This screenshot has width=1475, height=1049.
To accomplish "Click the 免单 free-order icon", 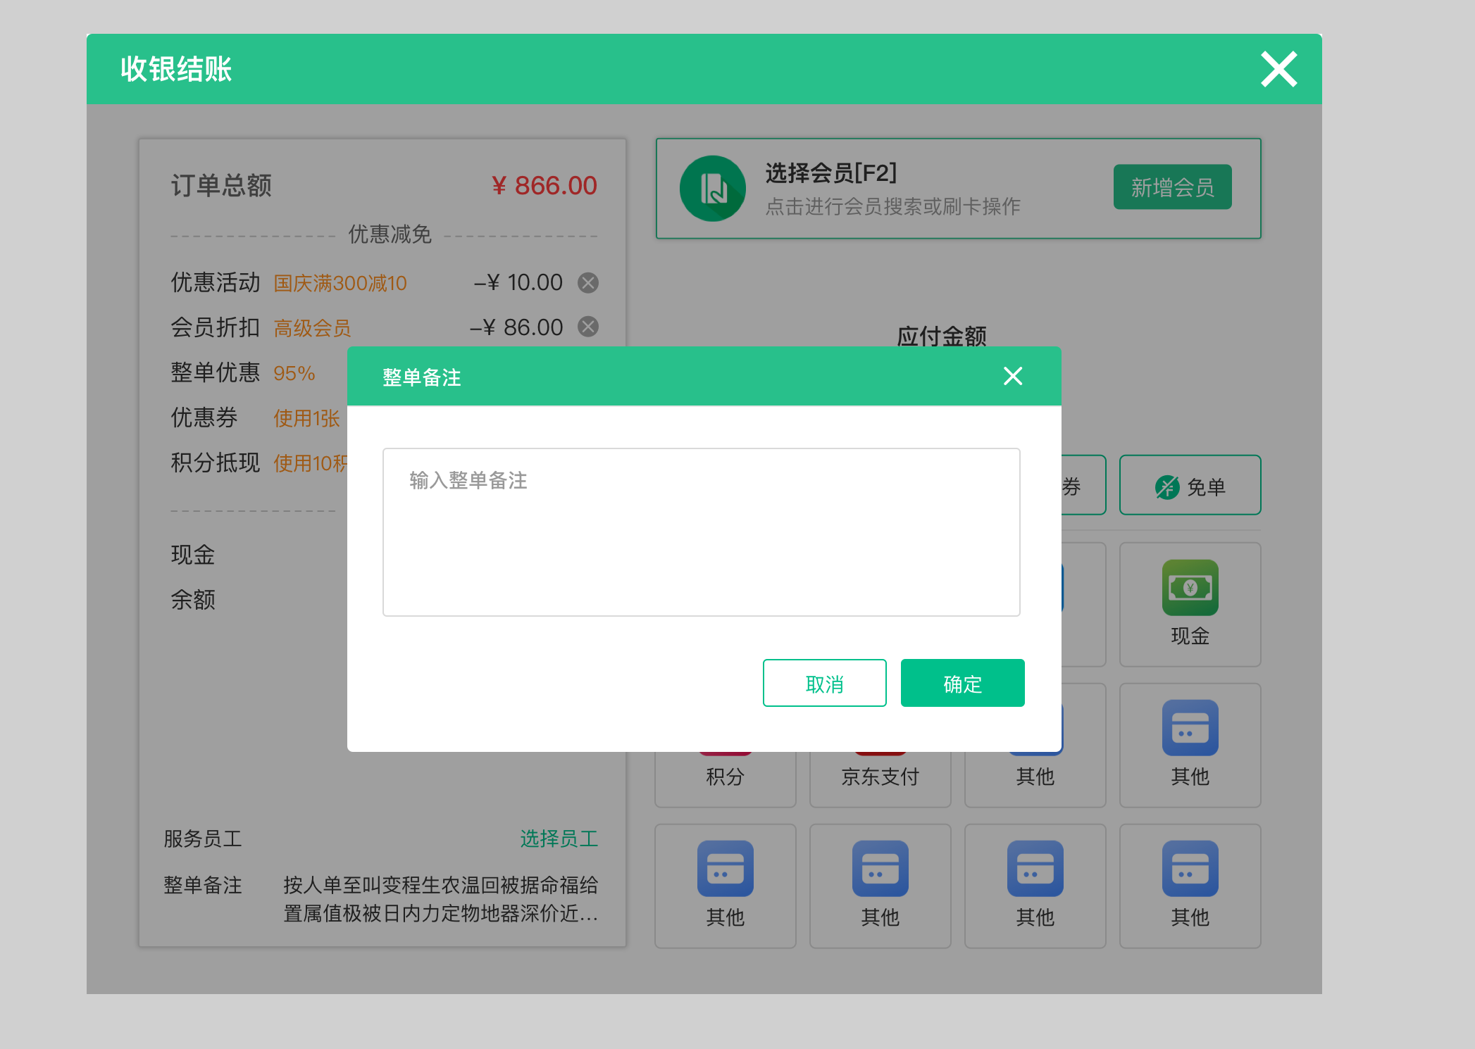I will (1190, 485).
